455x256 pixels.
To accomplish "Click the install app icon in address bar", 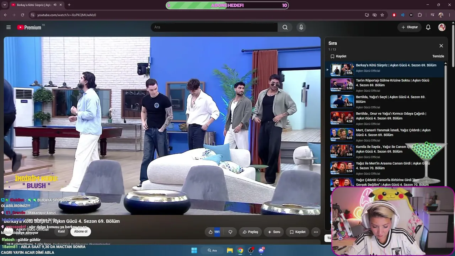I will pyautogui.click(x=367, y=15).
